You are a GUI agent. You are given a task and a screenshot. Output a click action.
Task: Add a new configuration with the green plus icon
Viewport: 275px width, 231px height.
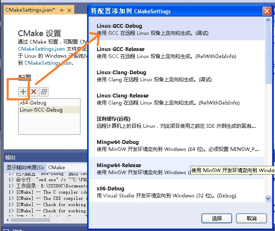point(23,92)
